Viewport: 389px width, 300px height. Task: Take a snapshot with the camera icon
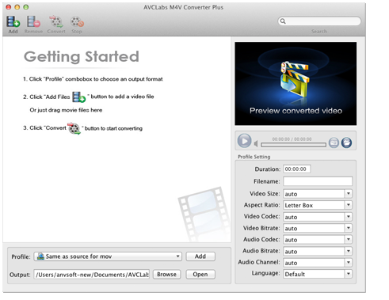[x=334, y=142]
